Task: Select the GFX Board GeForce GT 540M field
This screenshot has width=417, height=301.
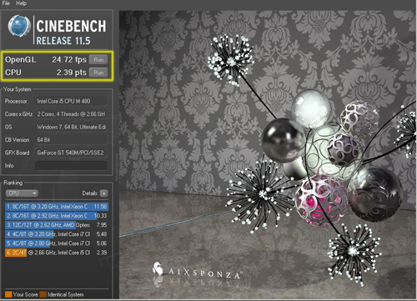Action: [x=71, y=153]
